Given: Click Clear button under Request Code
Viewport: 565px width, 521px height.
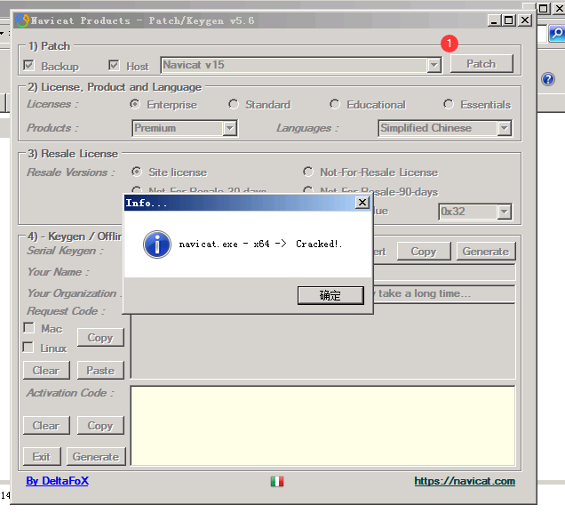Looking at the screenshot, I should point(46,370).
